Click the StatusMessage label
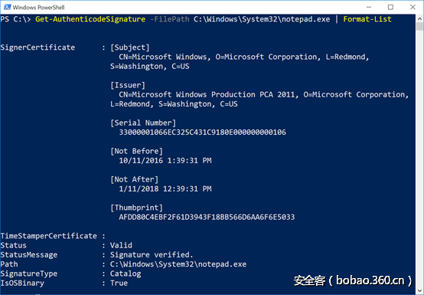Image resolution: width=424 pixels, height=295 pixels. (x=29, y=255)
